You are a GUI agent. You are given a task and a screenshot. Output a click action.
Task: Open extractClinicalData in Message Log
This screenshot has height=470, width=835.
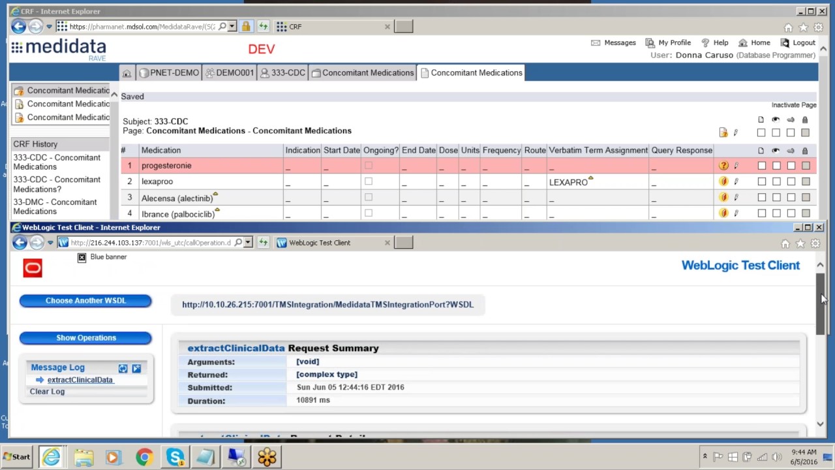80,380
